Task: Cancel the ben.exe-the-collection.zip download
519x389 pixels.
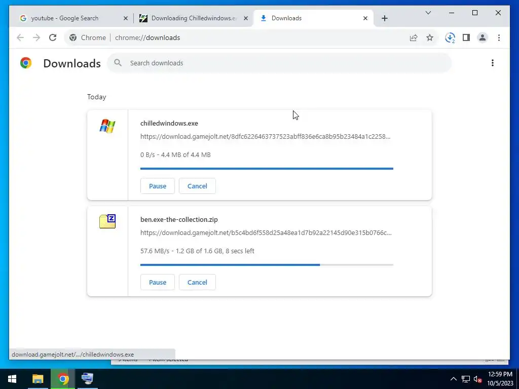Action: pyautogui.click(x=197, y=282)
